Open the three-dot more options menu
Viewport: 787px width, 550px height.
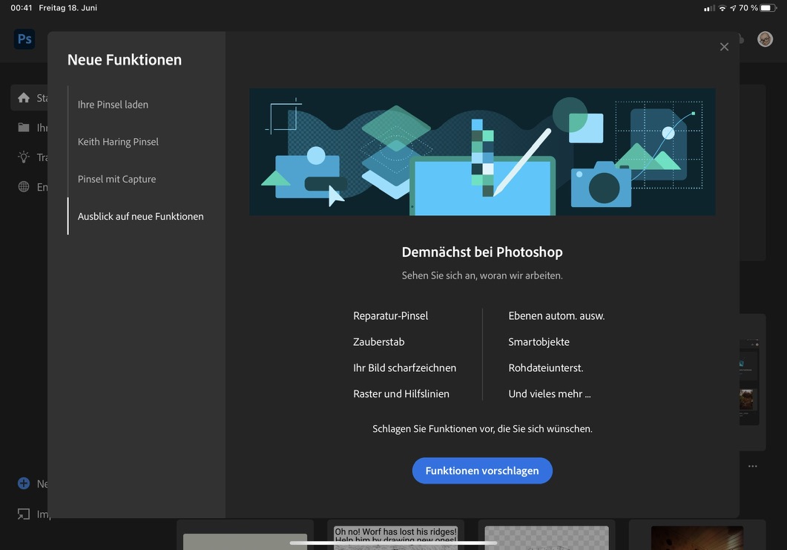coord(753,466)
